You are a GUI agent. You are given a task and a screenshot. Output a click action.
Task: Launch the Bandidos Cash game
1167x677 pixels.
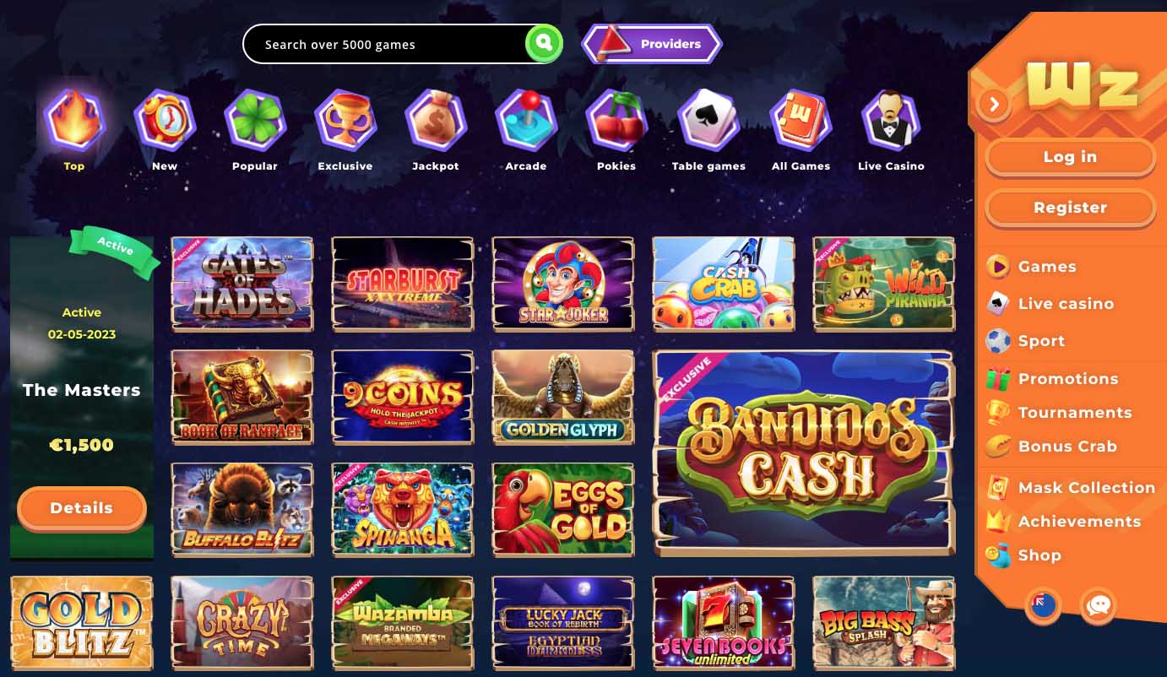pos(804,454)
